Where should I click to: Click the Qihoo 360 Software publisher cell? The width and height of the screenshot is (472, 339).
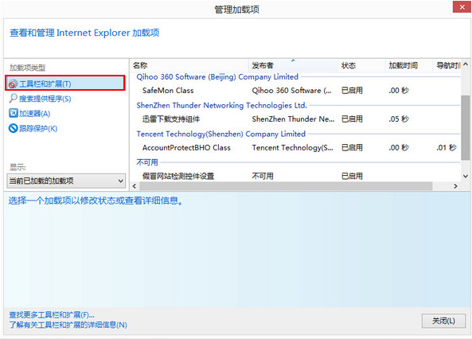point(291,91)
